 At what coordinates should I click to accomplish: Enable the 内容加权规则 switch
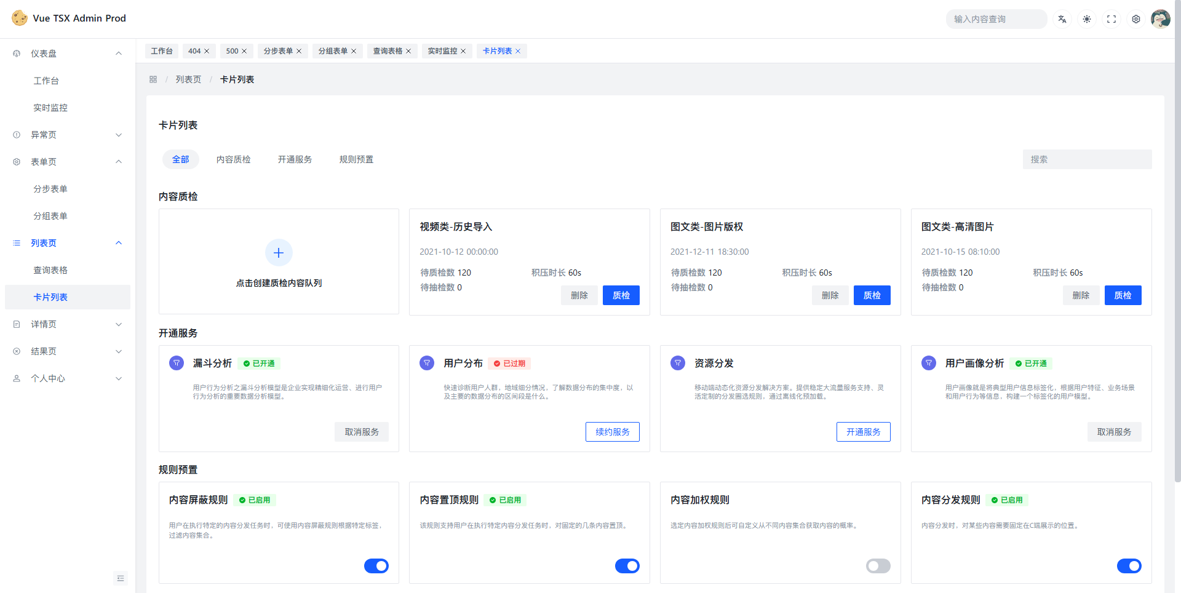click(x=878, y=566)
